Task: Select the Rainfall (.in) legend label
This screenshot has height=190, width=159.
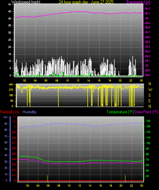Action: (x=10, y=112)
